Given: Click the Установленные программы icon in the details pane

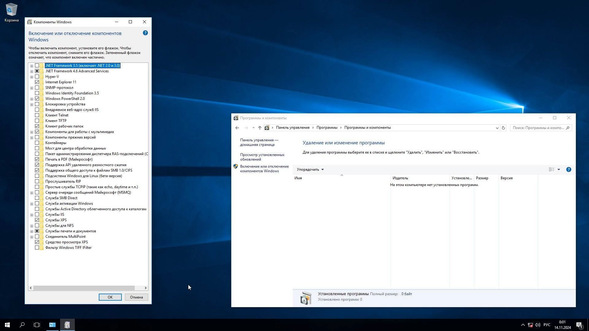Looking at the screenshot, I should pos(306,298).
